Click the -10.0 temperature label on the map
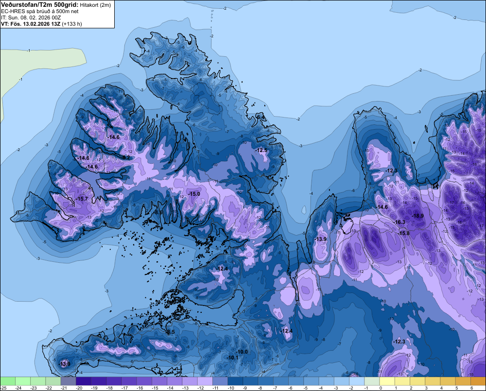This screenshot has width=486, height=391. point(242,352)
